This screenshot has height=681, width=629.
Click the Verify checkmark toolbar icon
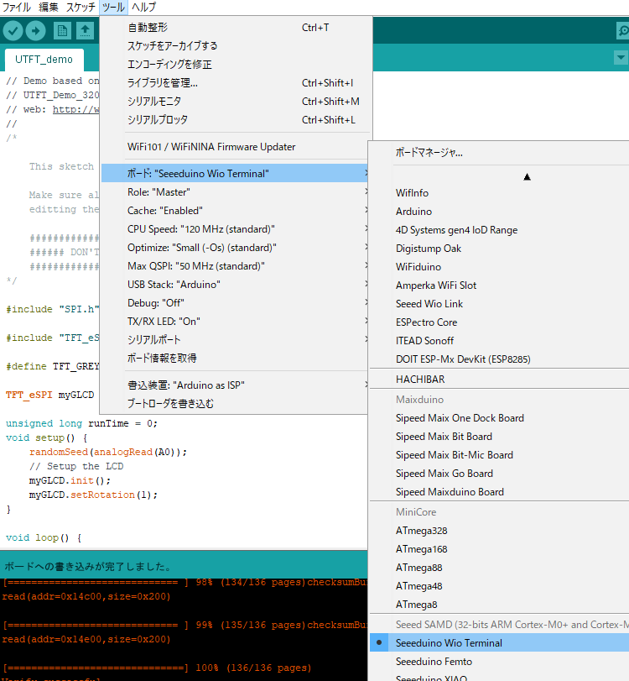pyautogui.click(x=13, y=31)
